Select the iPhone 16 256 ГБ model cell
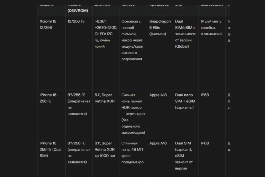 pos(48,98)
